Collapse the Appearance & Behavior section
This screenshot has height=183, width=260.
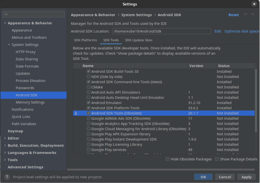[x=5, y=23]
